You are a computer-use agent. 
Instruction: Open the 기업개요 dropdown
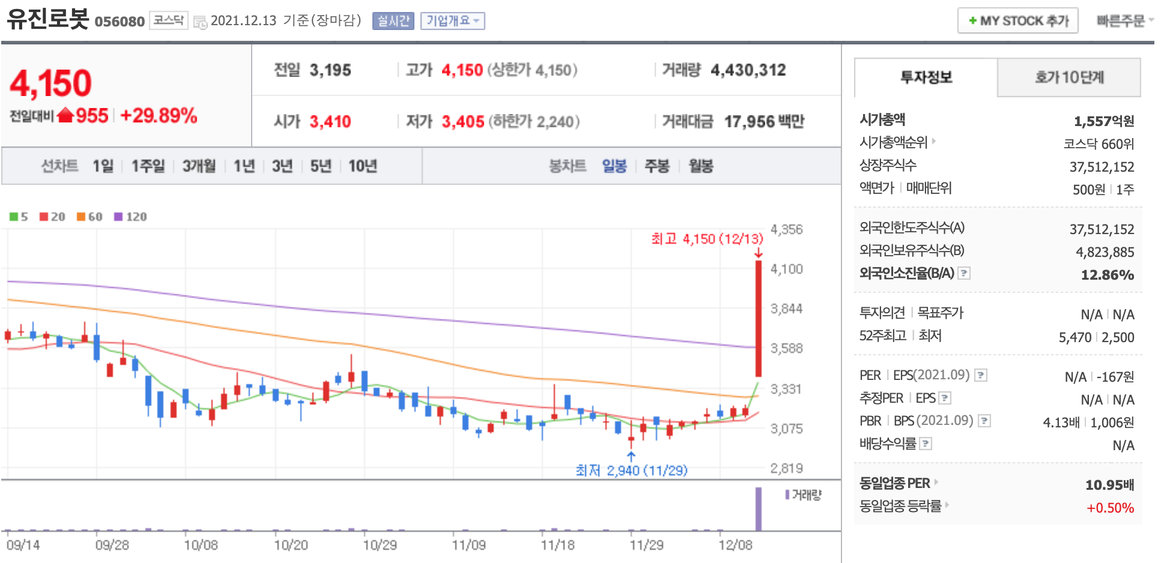coord(453,21)
